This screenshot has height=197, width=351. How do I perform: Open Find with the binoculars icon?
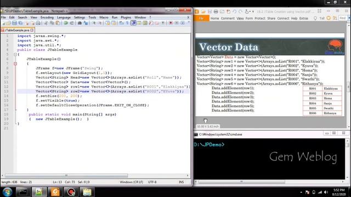pyautogui.click(x=80, y=23)
